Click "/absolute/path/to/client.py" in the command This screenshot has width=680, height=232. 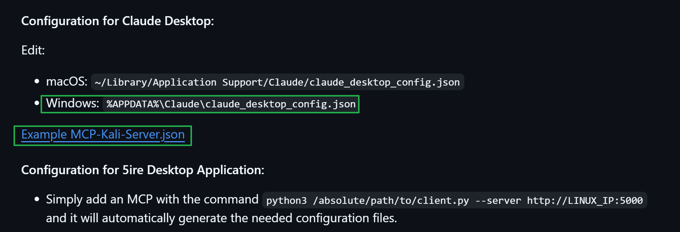coord(391,200)
